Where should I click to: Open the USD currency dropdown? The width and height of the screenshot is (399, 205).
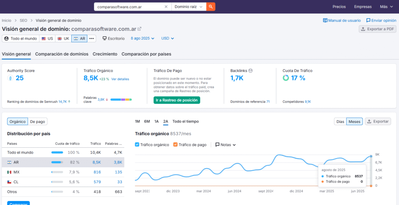[168, 39]
